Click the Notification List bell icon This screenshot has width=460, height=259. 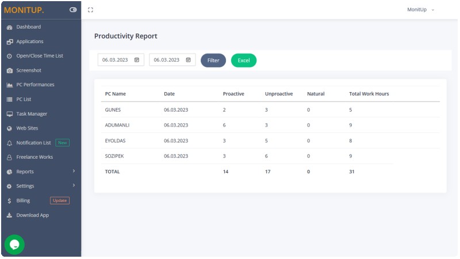9,143
